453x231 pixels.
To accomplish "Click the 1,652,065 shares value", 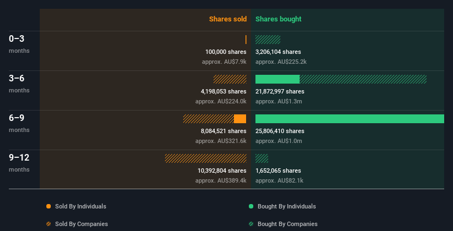I will pos(278,170).
